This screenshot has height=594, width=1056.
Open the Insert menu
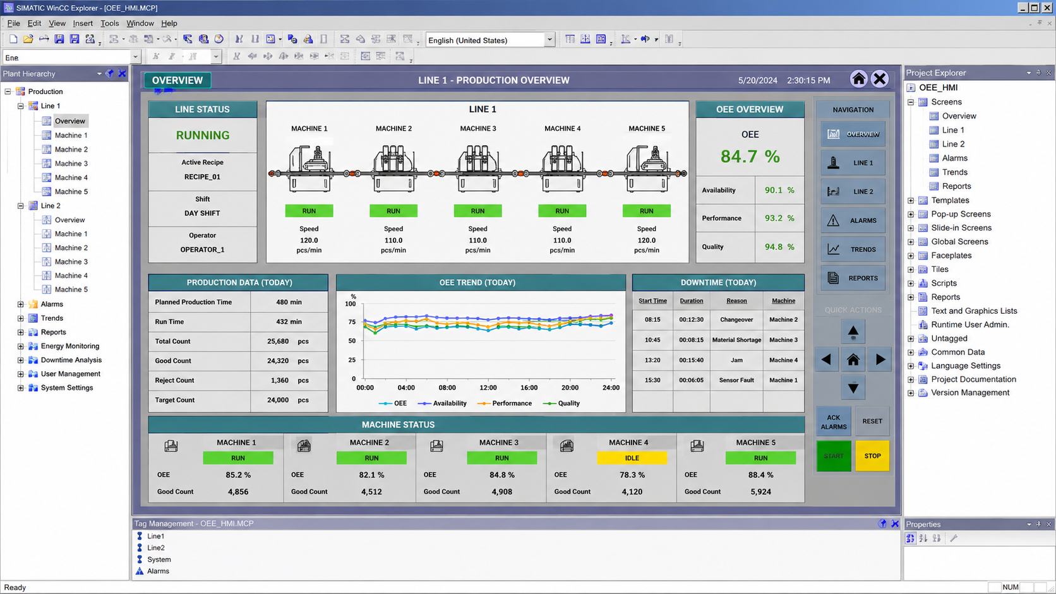(x=83, y=23)
